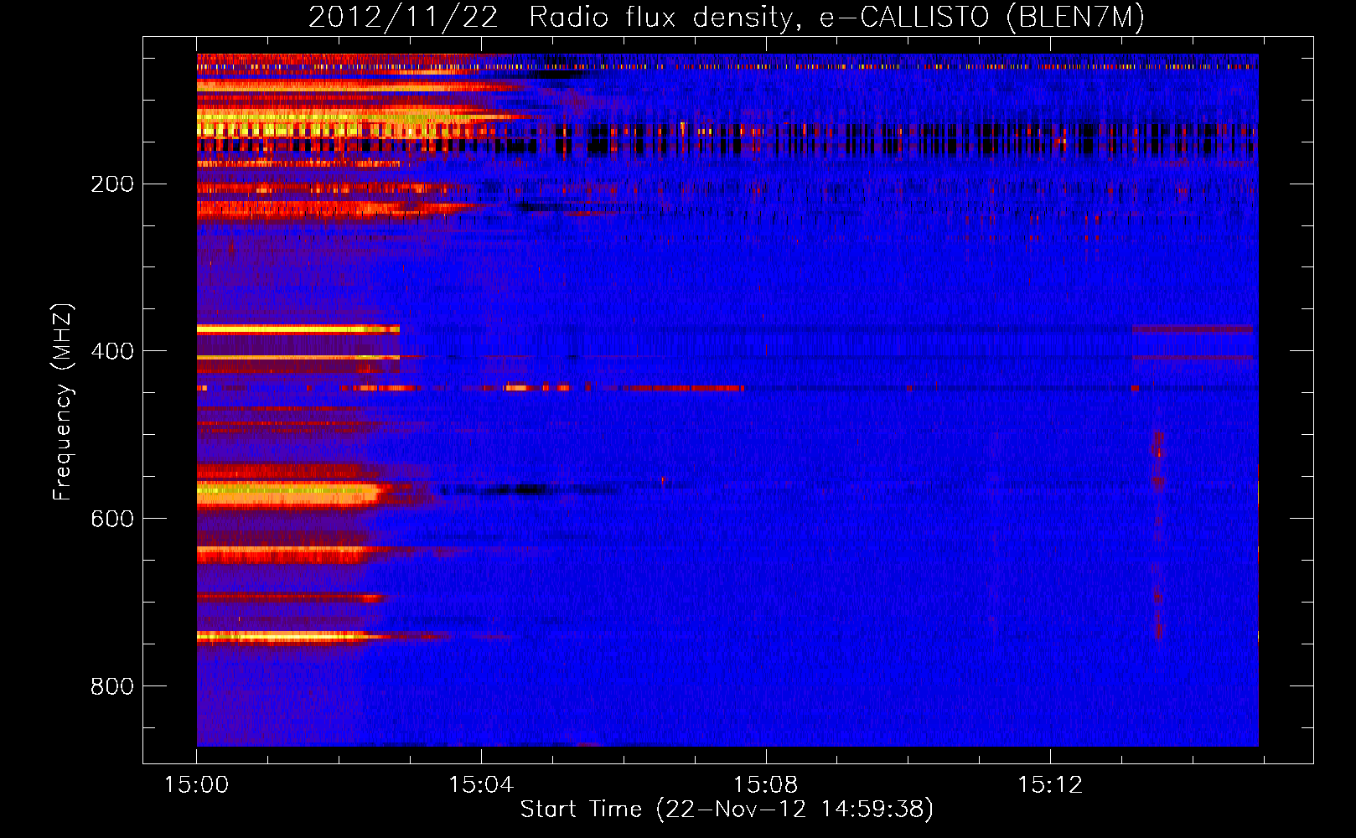1356x838 pixels.
Task: Click the 400 frequency axis label
Action: pos(111,351)
